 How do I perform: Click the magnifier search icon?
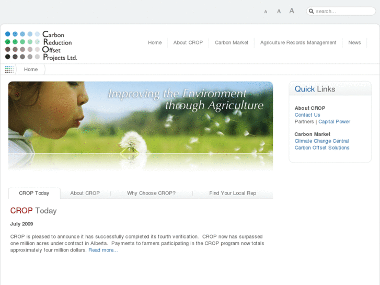[312, 11]
